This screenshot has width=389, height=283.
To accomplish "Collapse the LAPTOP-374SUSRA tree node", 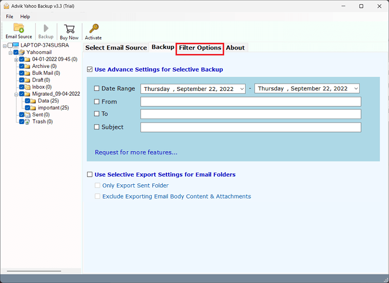I will coord(5,46).
